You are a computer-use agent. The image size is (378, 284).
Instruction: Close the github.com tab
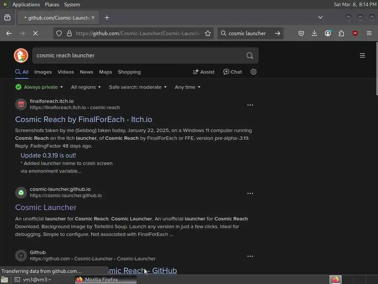point(93,17)
